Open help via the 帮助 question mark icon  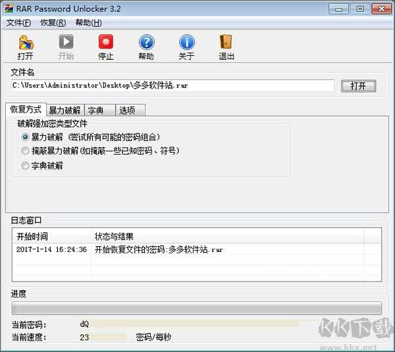146,42
